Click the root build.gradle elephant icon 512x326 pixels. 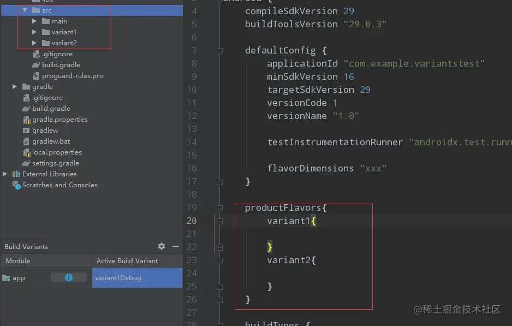coord(26,109)
